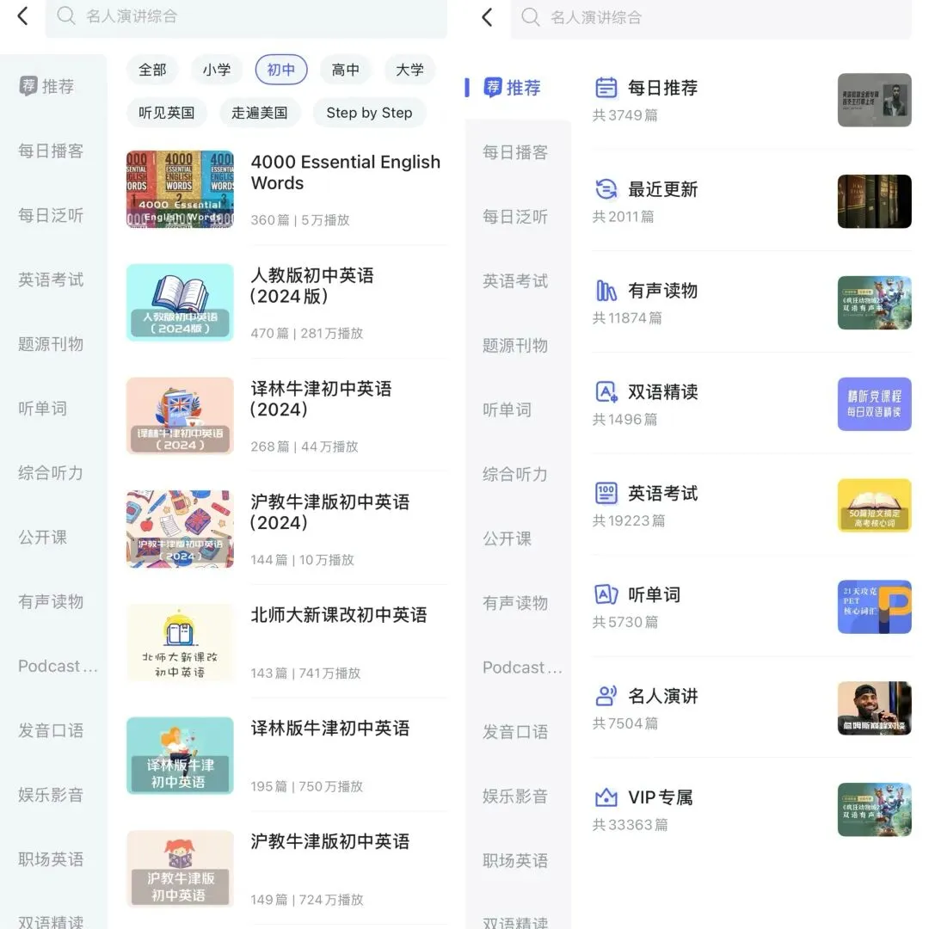929x929 pixels.
Task: Tap the back arrow on the left screen
Action: click(x=22, y=16)
